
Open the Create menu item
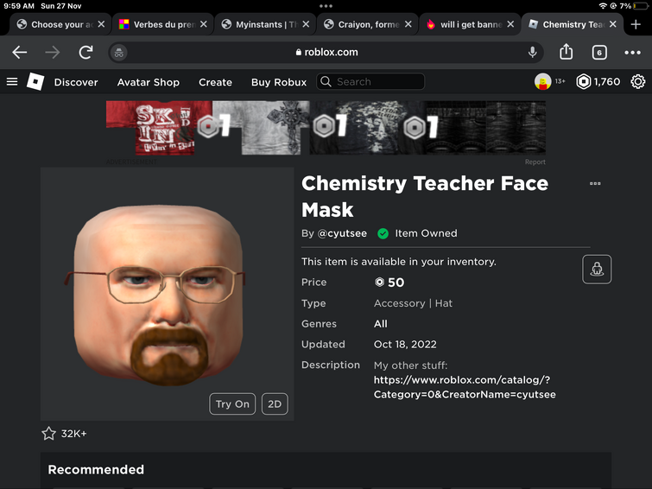tap(215, 82)
